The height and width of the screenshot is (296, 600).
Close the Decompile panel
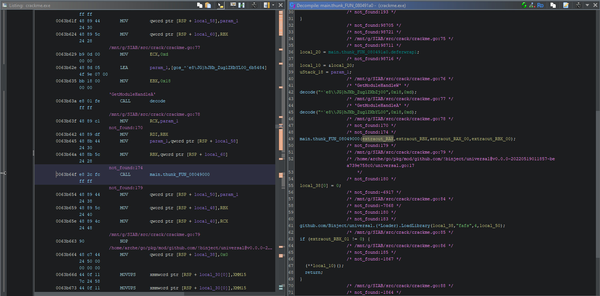(595, 5)
